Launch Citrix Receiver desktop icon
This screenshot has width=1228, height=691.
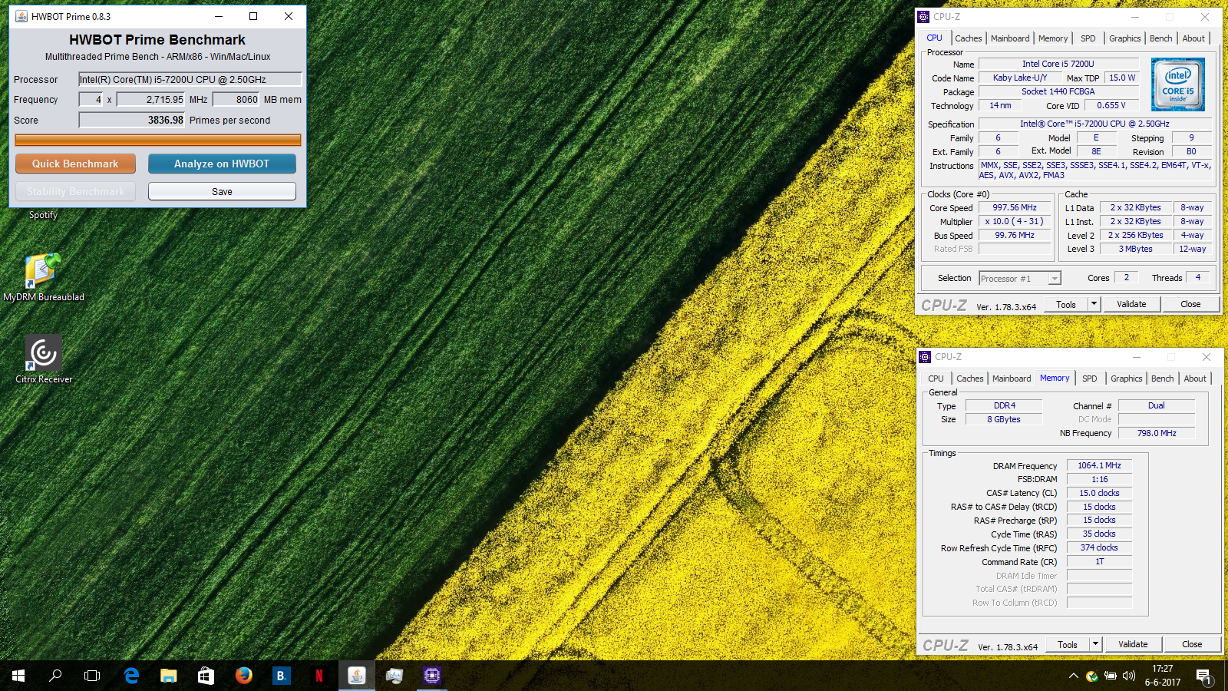pyautogui.click(x=44, y=359)
